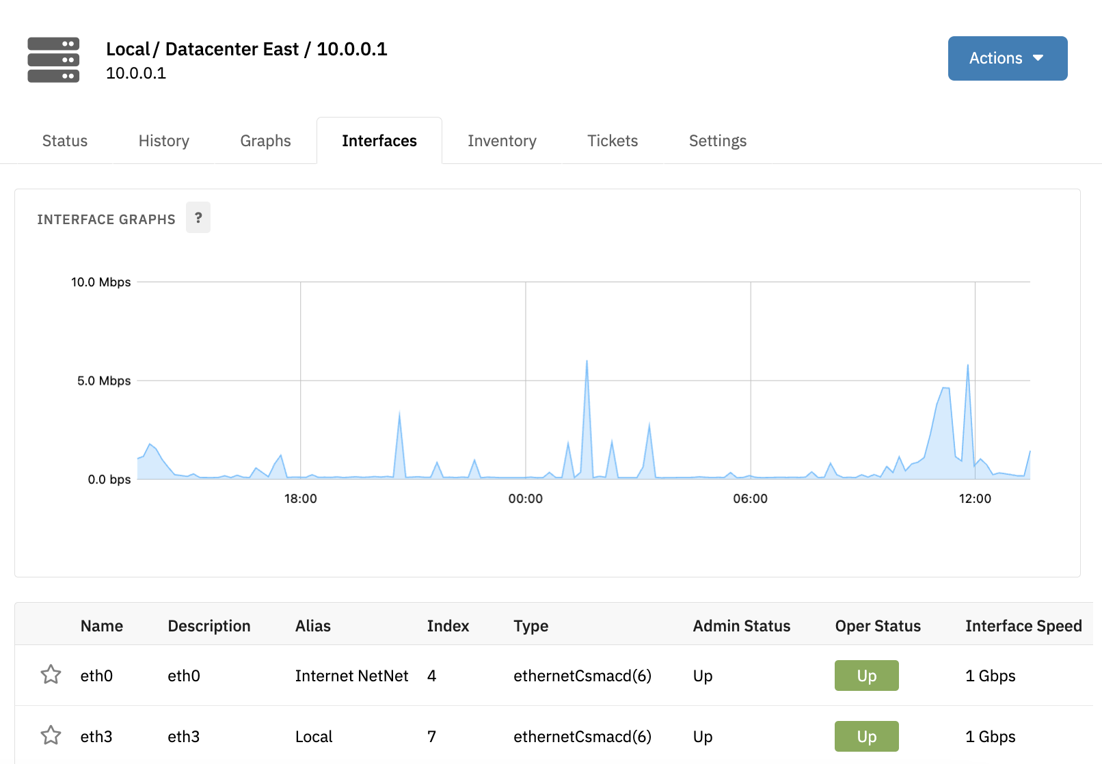Go to the Inventory tab

pyautogui.click(x=502, y=141)
